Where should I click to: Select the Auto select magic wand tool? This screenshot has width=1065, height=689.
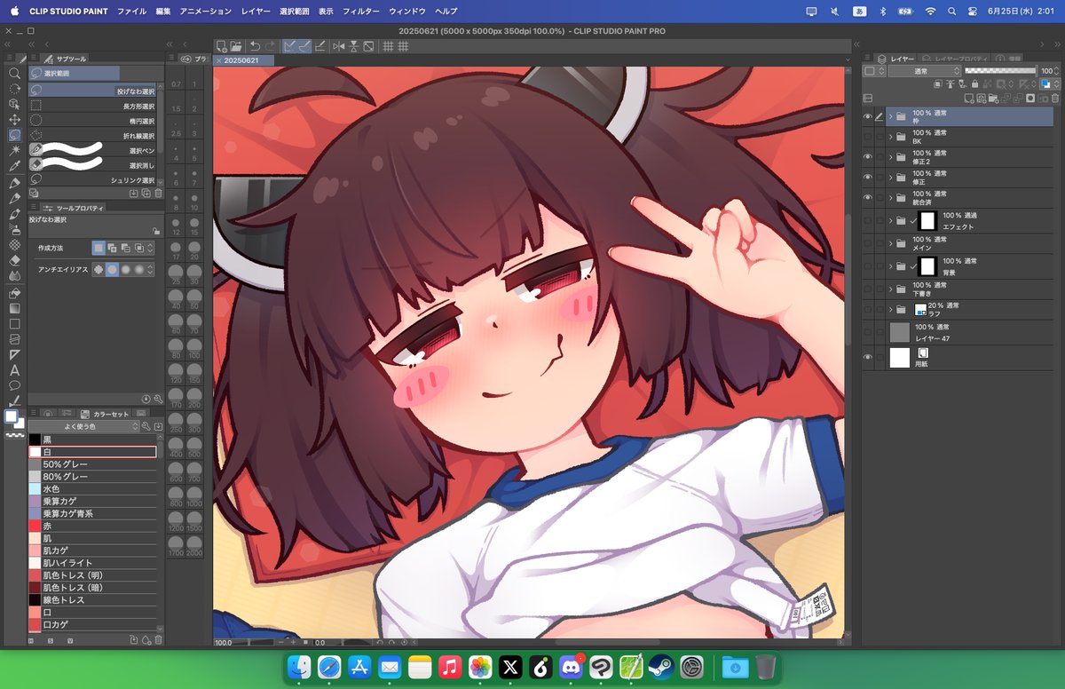tap(14, 150)
